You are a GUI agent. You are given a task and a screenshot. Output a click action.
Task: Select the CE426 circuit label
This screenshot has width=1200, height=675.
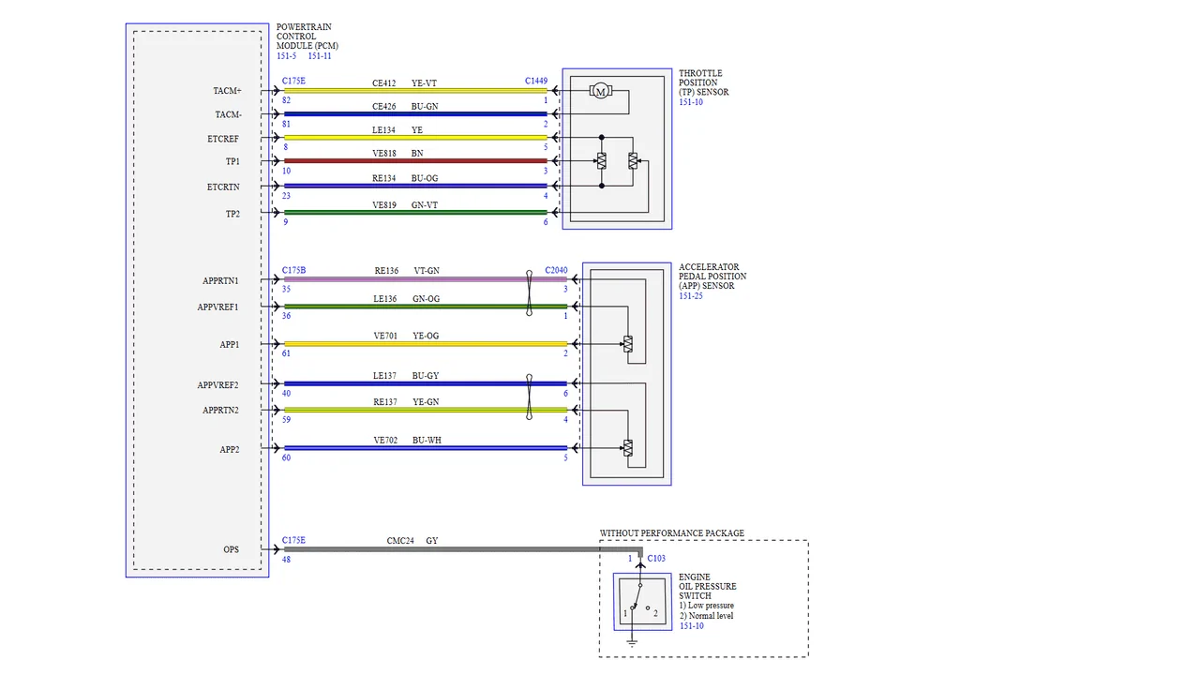(x=385, y=107)
